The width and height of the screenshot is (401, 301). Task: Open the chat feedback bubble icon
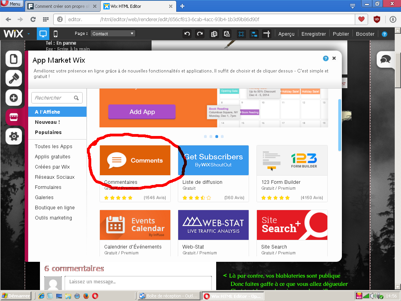[x=385, y=60]
